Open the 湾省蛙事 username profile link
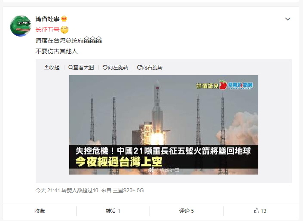The image size is (303, 221). (x=48, y=19)
